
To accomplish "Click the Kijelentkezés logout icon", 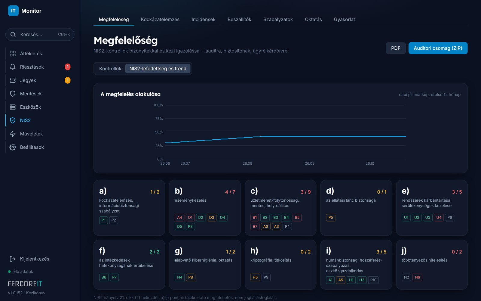I will tap(13, 259).
